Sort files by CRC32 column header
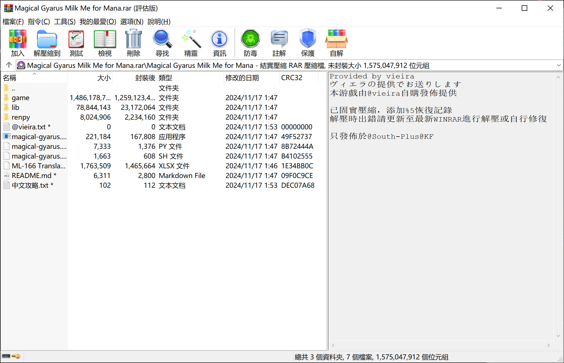564x363 pixels. point(291,78)
